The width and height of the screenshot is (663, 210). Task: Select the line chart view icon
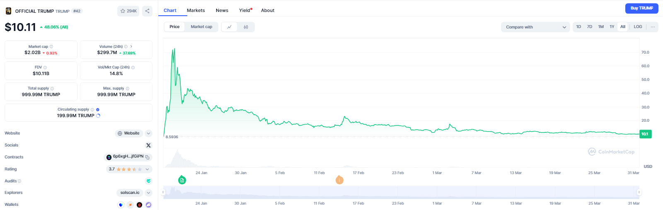230,27
